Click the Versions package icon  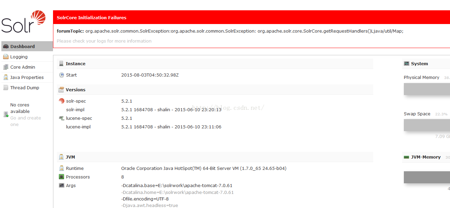click(61, 90)
